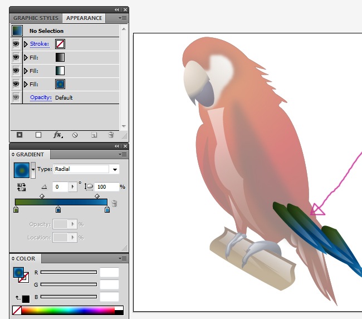This screenshot has height=319, width=362.
Task: Click trash icon in Appearance panel
Action: (111, 135)
